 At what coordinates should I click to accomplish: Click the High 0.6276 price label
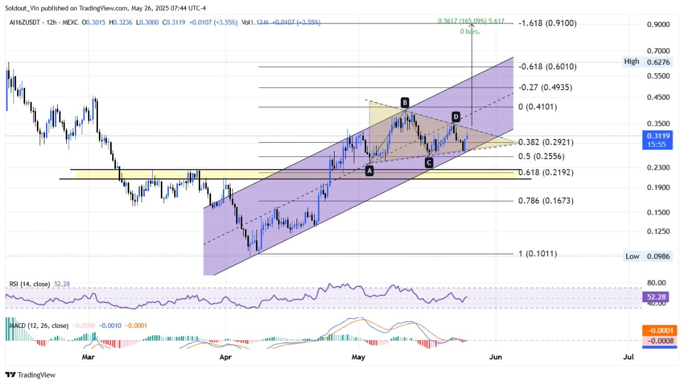[x=647, y=62]
